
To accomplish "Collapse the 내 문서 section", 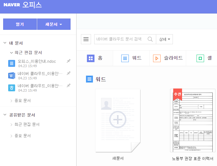I will pos(5,43).
